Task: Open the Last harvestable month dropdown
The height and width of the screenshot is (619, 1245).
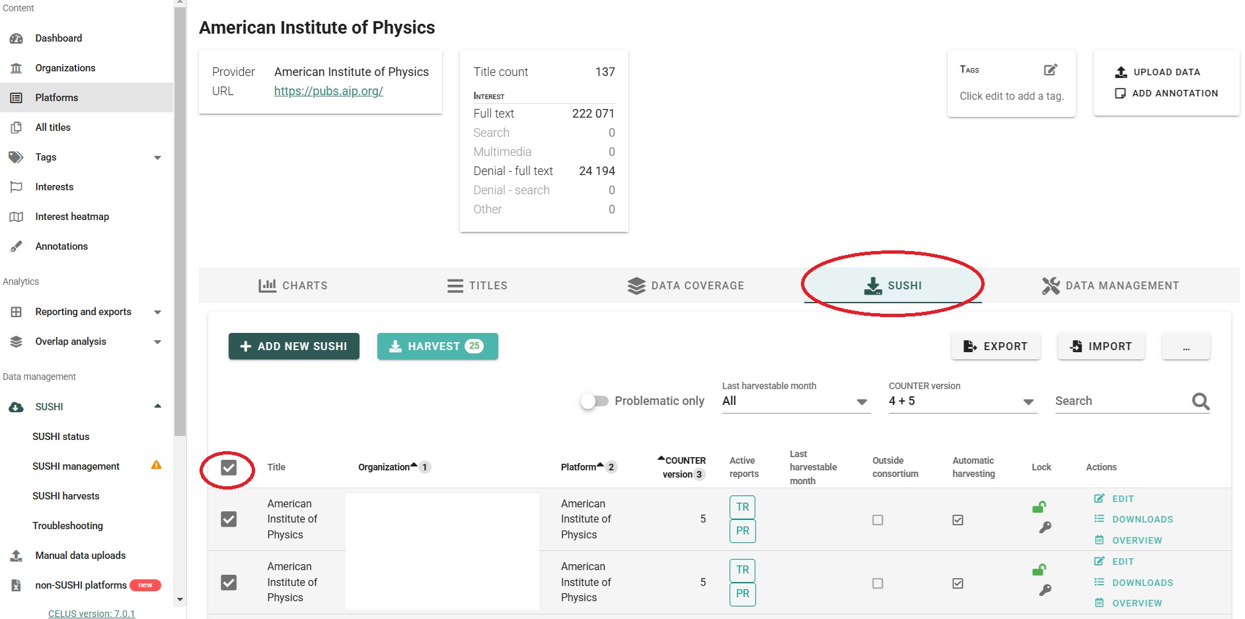Action: 796,401
